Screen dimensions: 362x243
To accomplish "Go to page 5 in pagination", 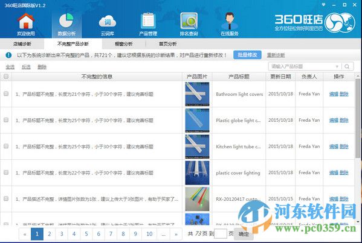I will [x=86, y=234].
